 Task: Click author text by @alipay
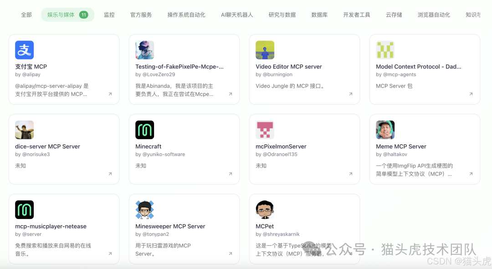point(28,75)
